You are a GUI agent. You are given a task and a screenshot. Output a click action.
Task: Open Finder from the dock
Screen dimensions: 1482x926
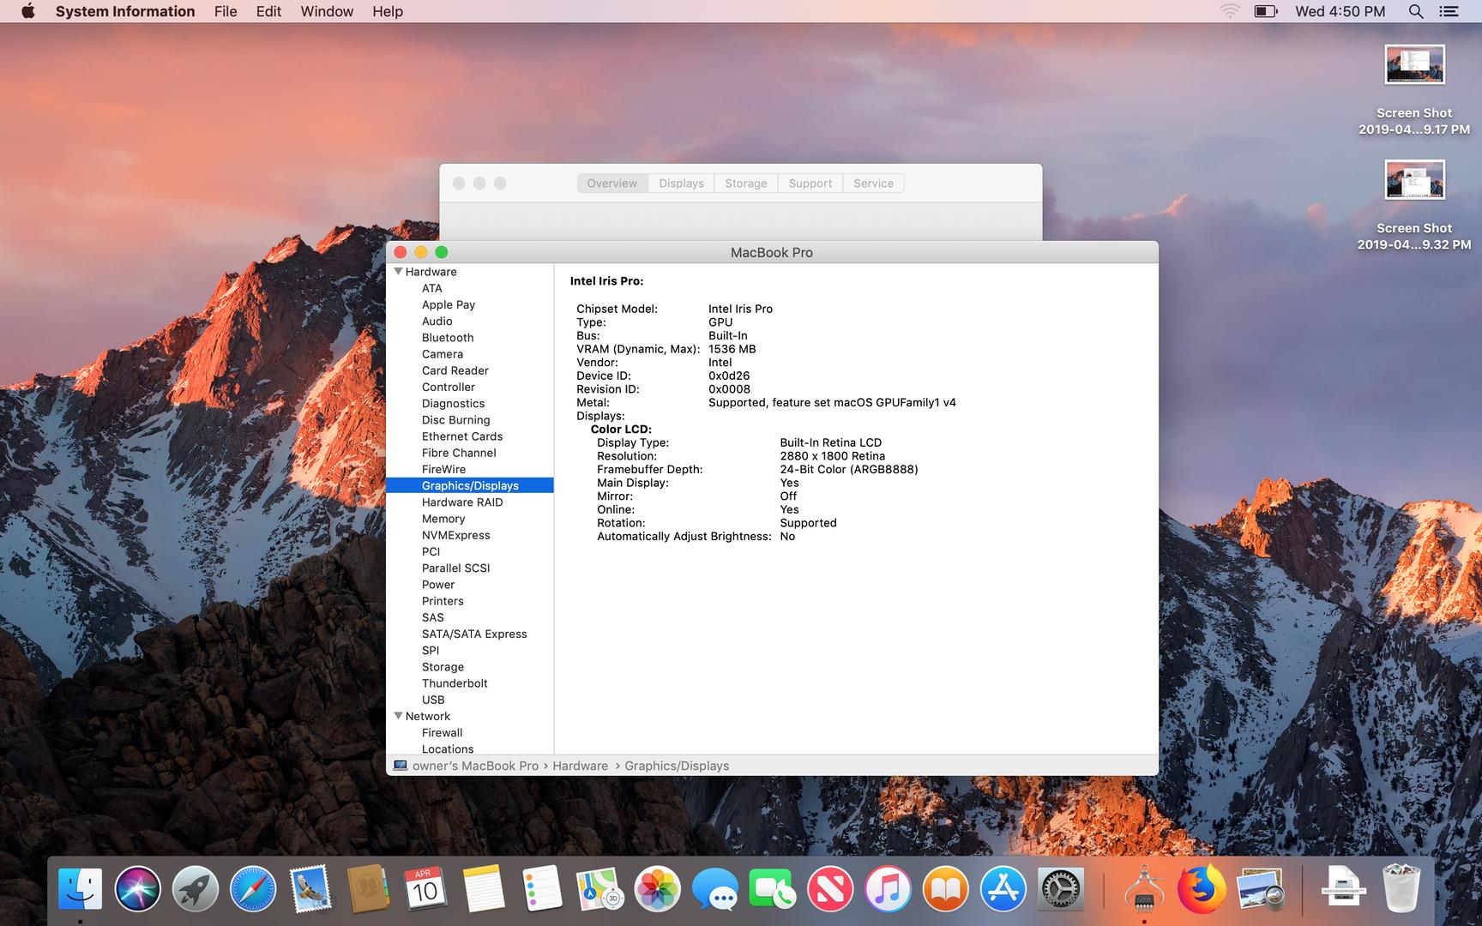tap(80, 888)
